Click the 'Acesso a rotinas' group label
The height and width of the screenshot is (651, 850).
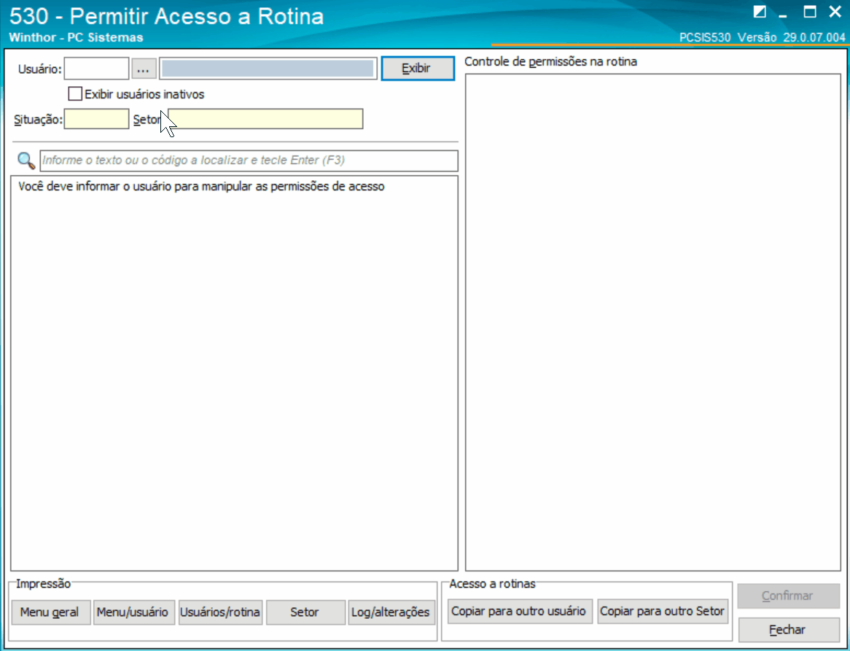pos(492,584)
